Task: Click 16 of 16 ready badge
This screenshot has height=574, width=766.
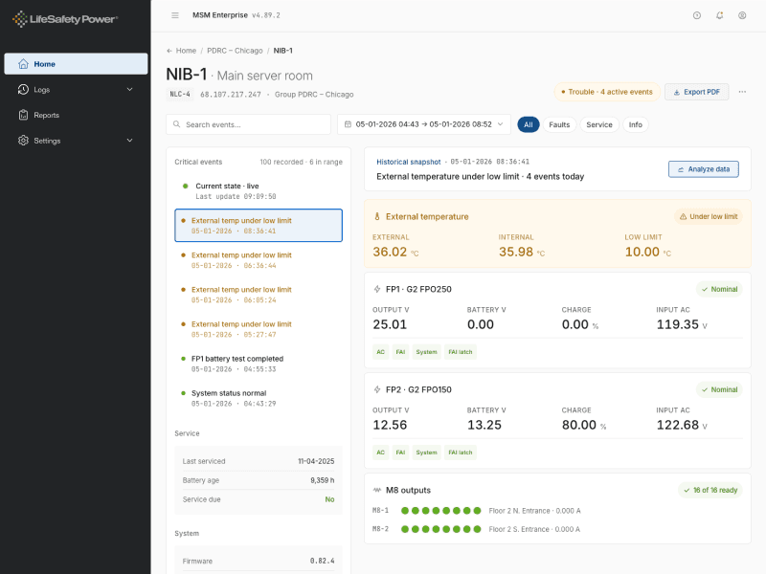Action: tap(710, 490)
